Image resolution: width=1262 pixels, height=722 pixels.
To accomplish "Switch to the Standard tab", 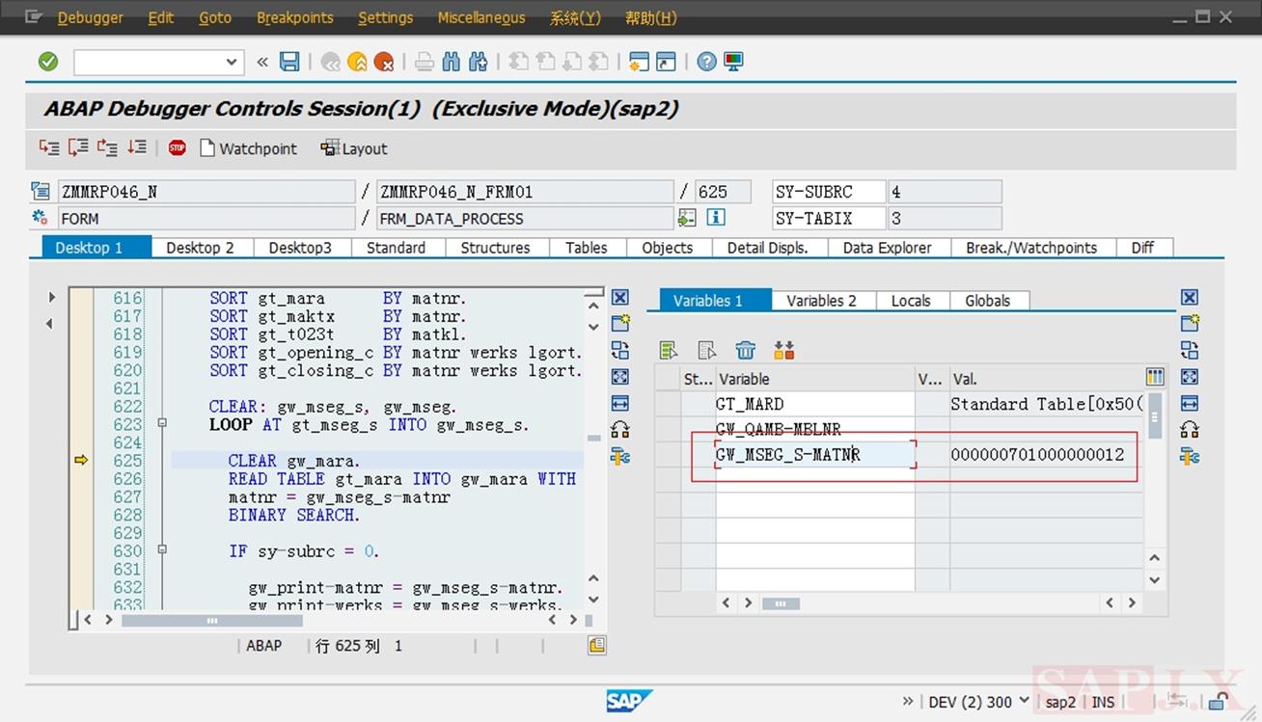I will tap(397, 248).
